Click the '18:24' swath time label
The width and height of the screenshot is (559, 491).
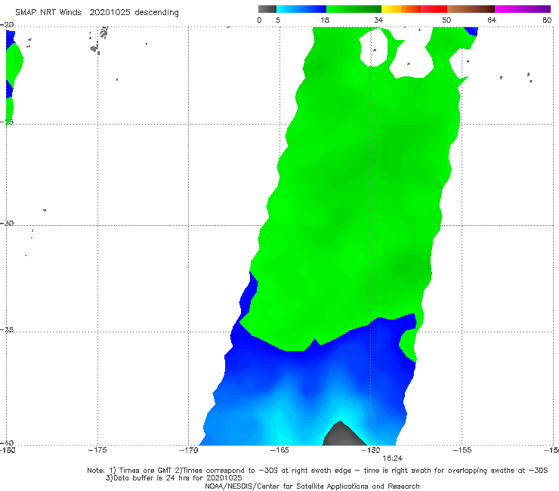pyautogui.click(x=393, y=459)
